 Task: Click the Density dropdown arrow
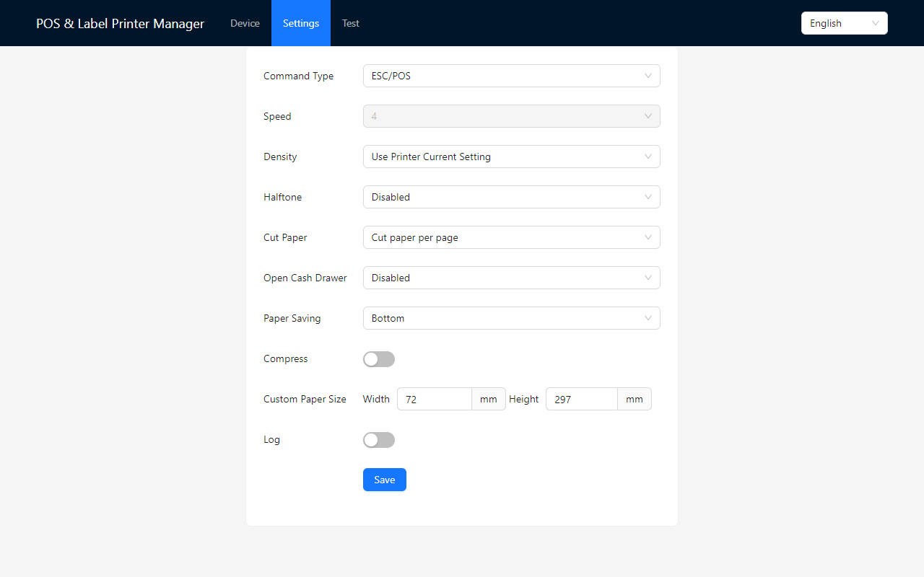(x=648, y=157)
